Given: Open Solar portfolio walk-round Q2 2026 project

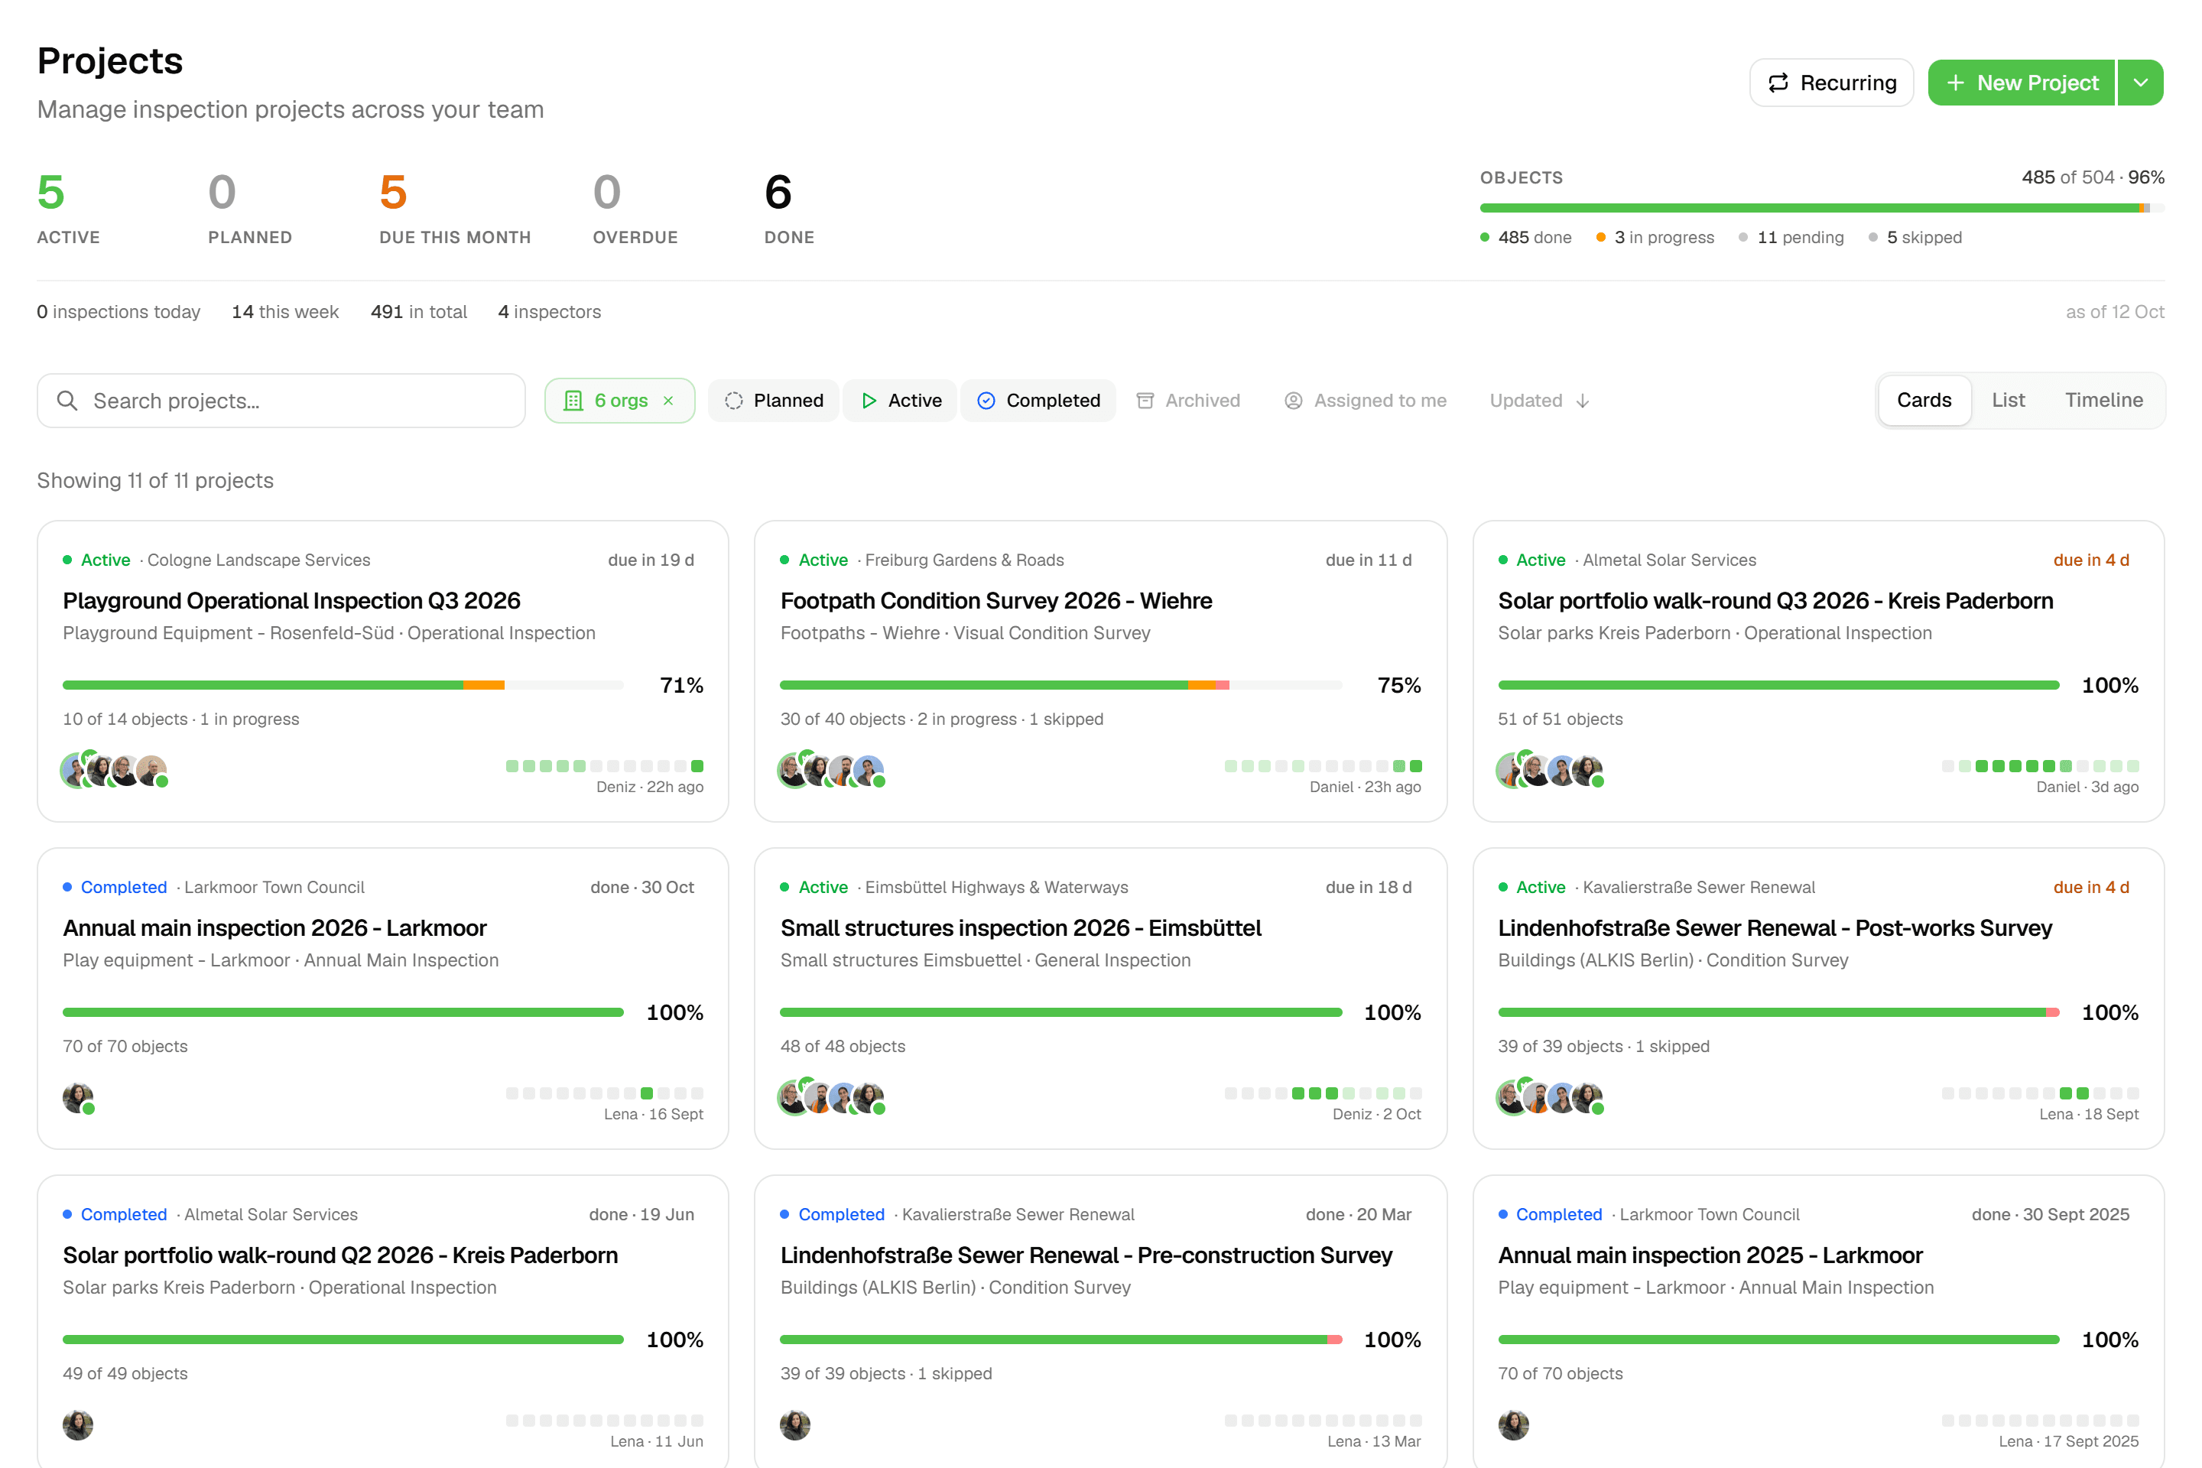Looking at the screenshot, I should pos(339,1255).
